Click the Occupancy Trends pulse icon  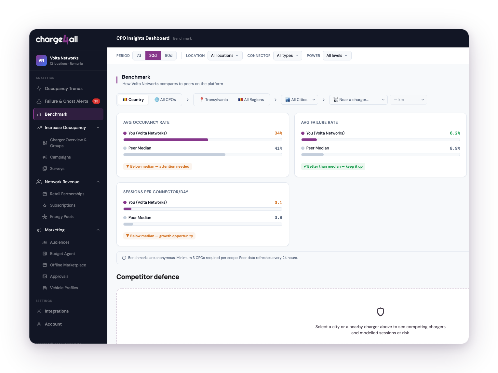(x=39, y=88)
